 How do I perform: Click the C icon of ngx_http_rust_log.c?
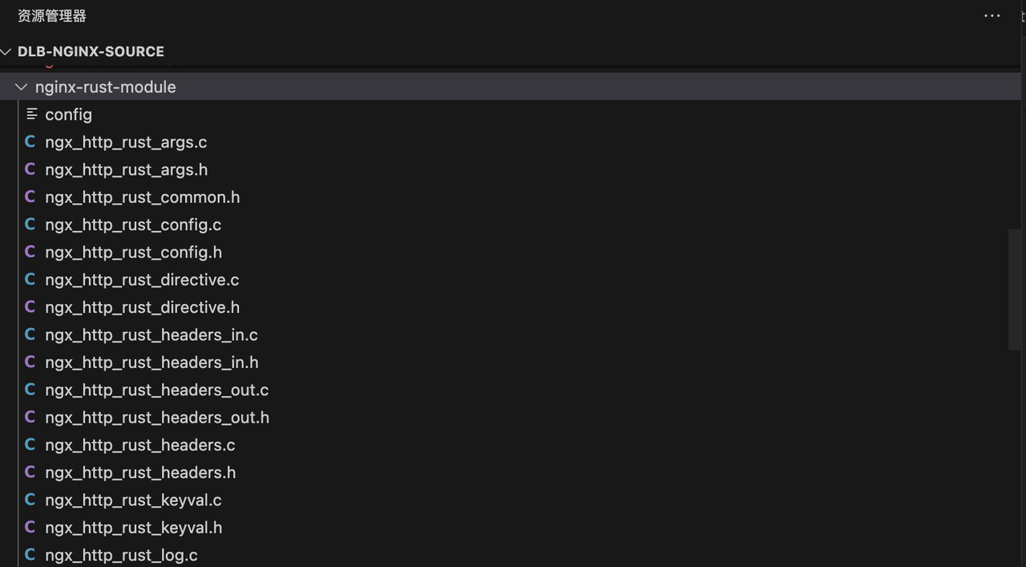(30, 555)
